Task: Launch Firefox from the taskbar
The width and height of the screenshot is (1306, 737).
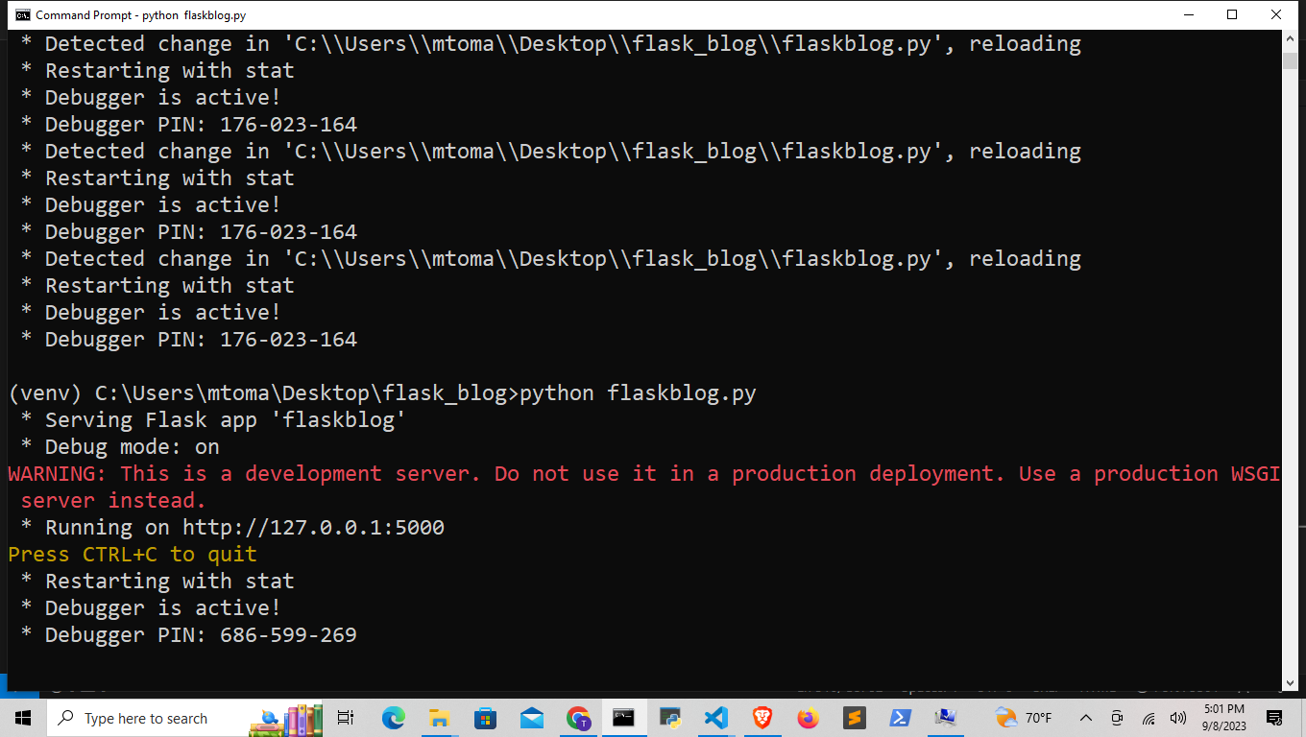Action: (x=808, y=718)
